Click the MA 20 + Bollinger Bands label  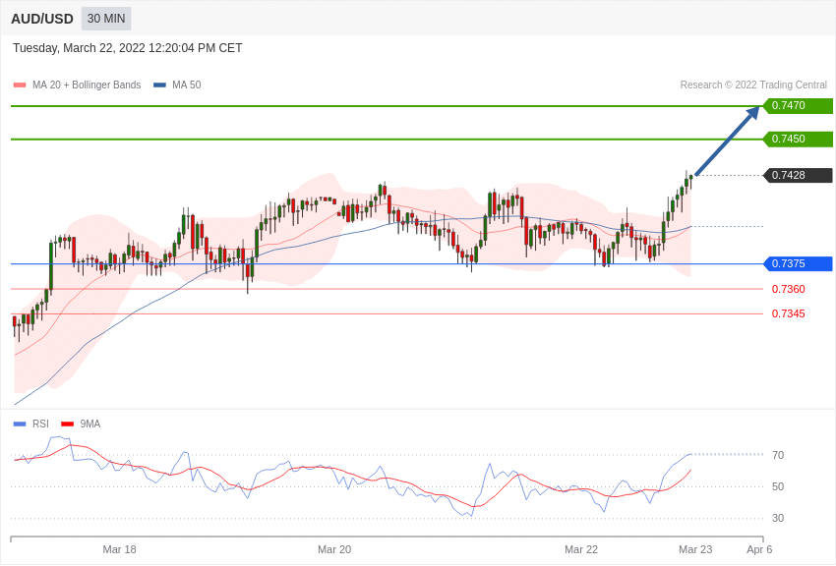coord(87,85)
